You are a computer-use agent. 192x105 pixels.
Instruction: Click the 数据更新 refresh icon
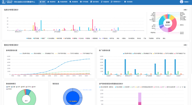pos(102,2)
